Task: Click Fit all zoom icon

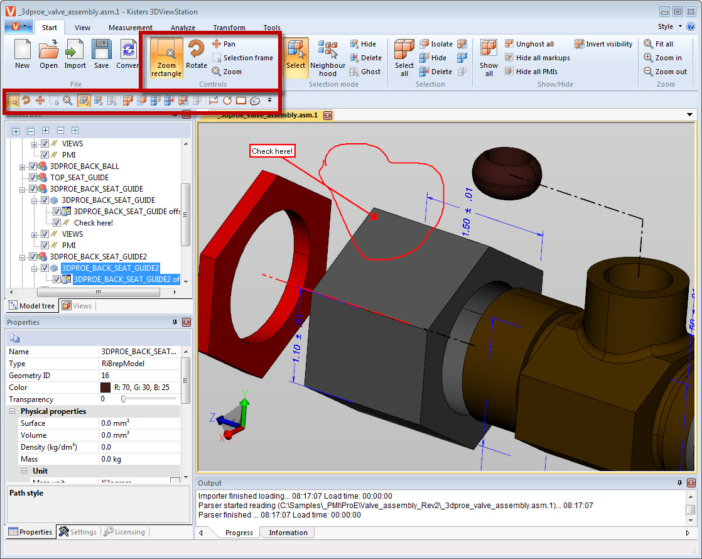Action: click(658, 44)
